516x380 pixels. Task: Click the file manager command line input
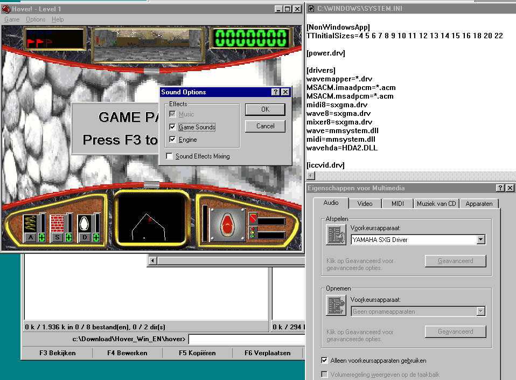pos(247,339)
